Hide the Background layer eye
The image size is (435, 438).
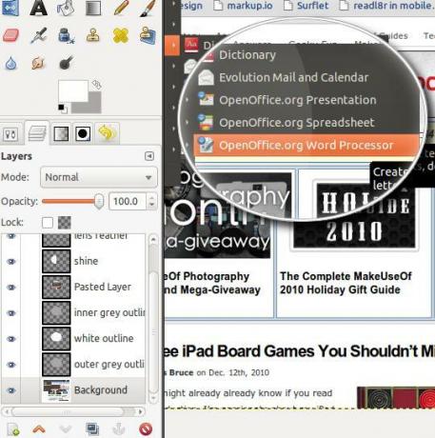11,390
